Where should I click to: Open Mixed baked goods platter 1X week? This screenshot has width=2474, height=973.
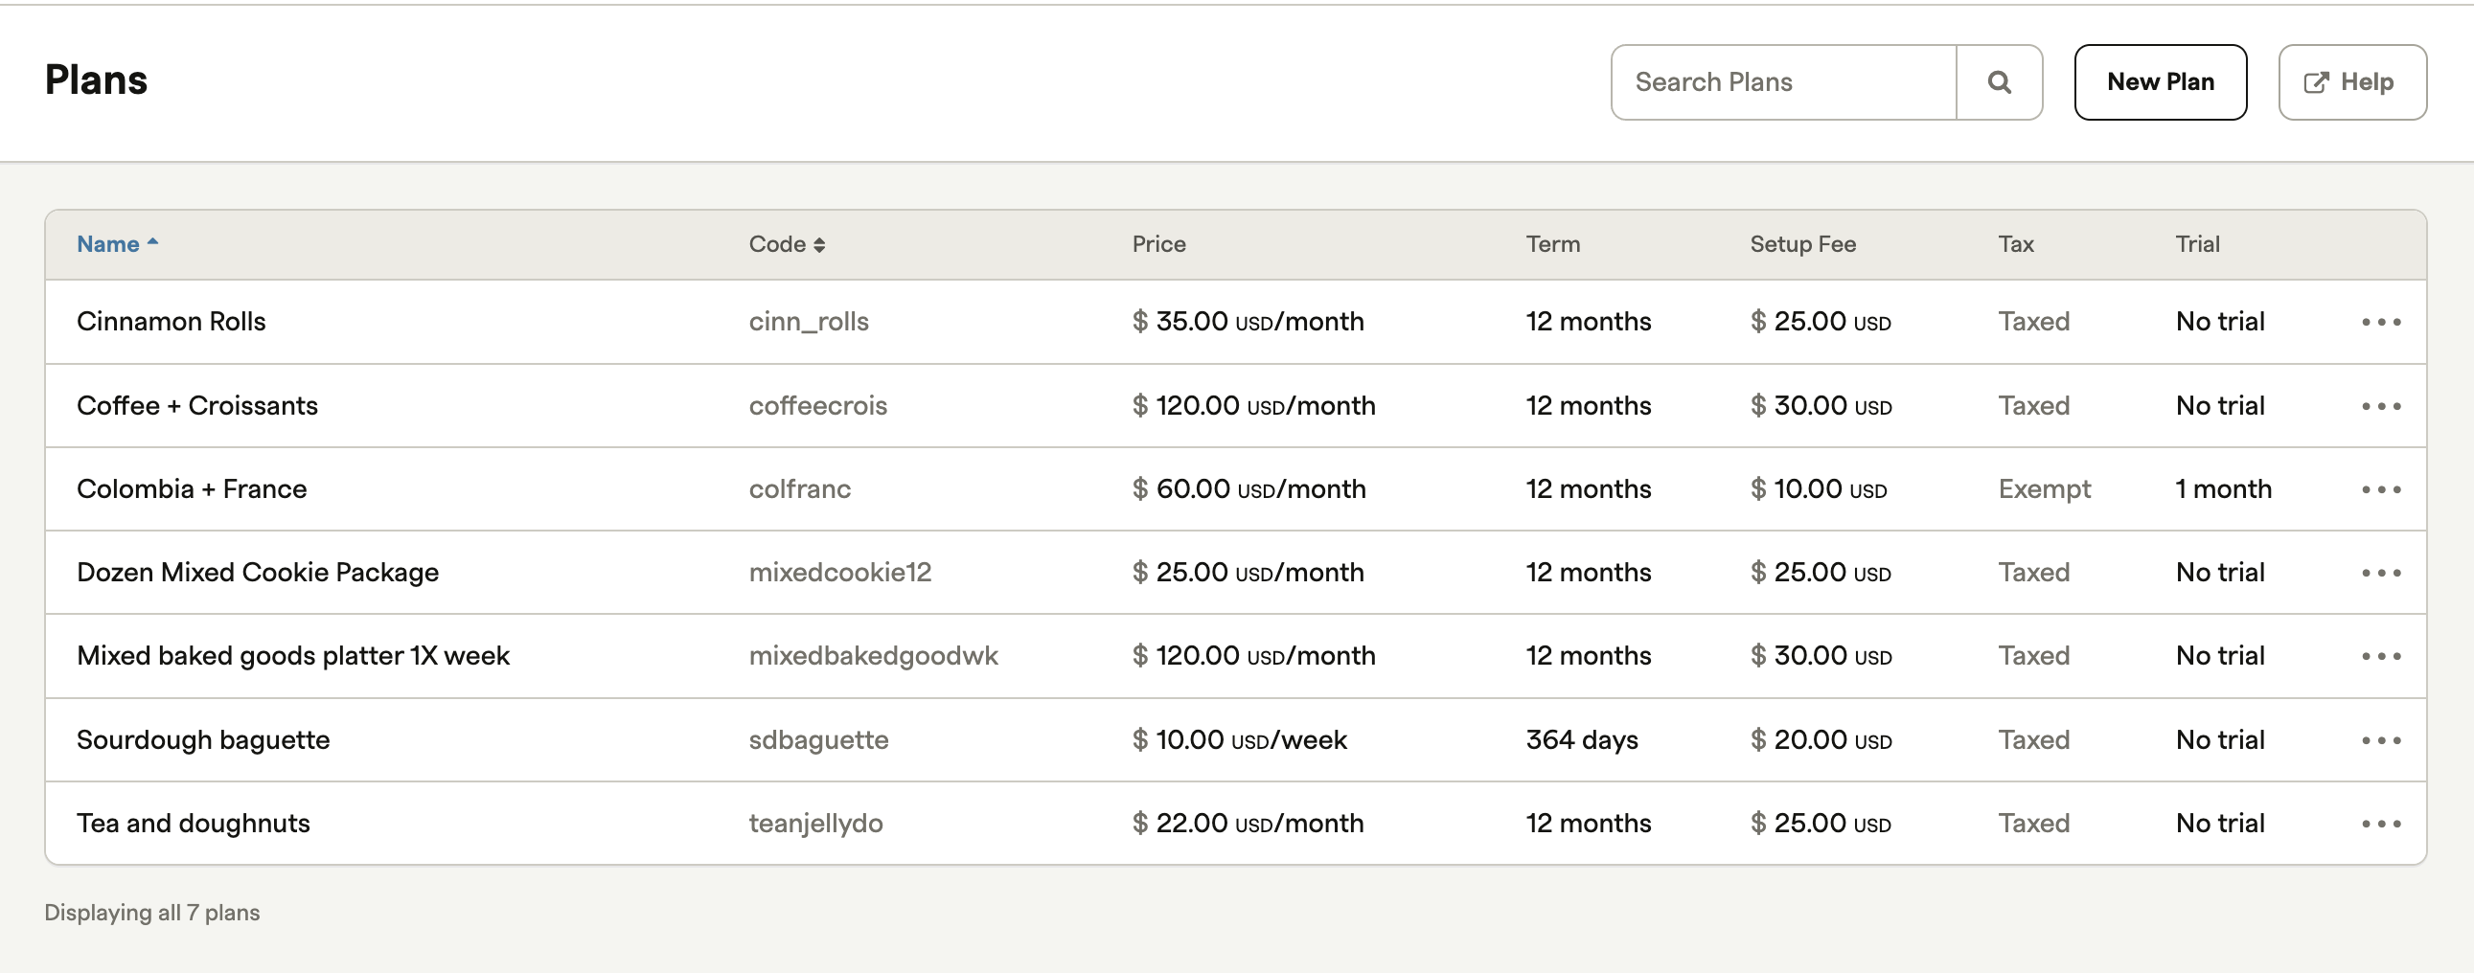tap(293, 656)
